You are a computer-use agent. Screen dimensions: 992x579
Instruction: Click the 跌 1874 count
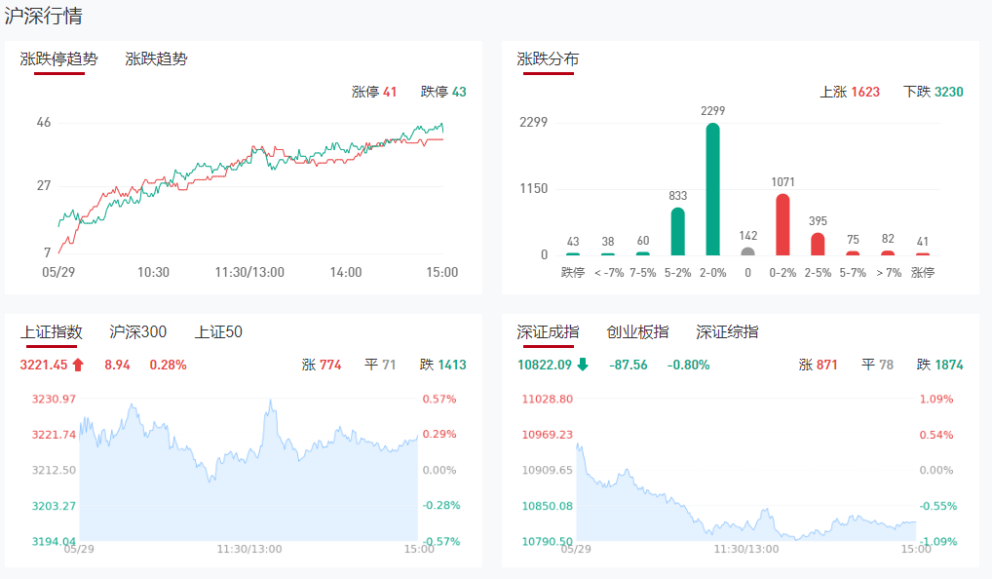pos(940,365)
